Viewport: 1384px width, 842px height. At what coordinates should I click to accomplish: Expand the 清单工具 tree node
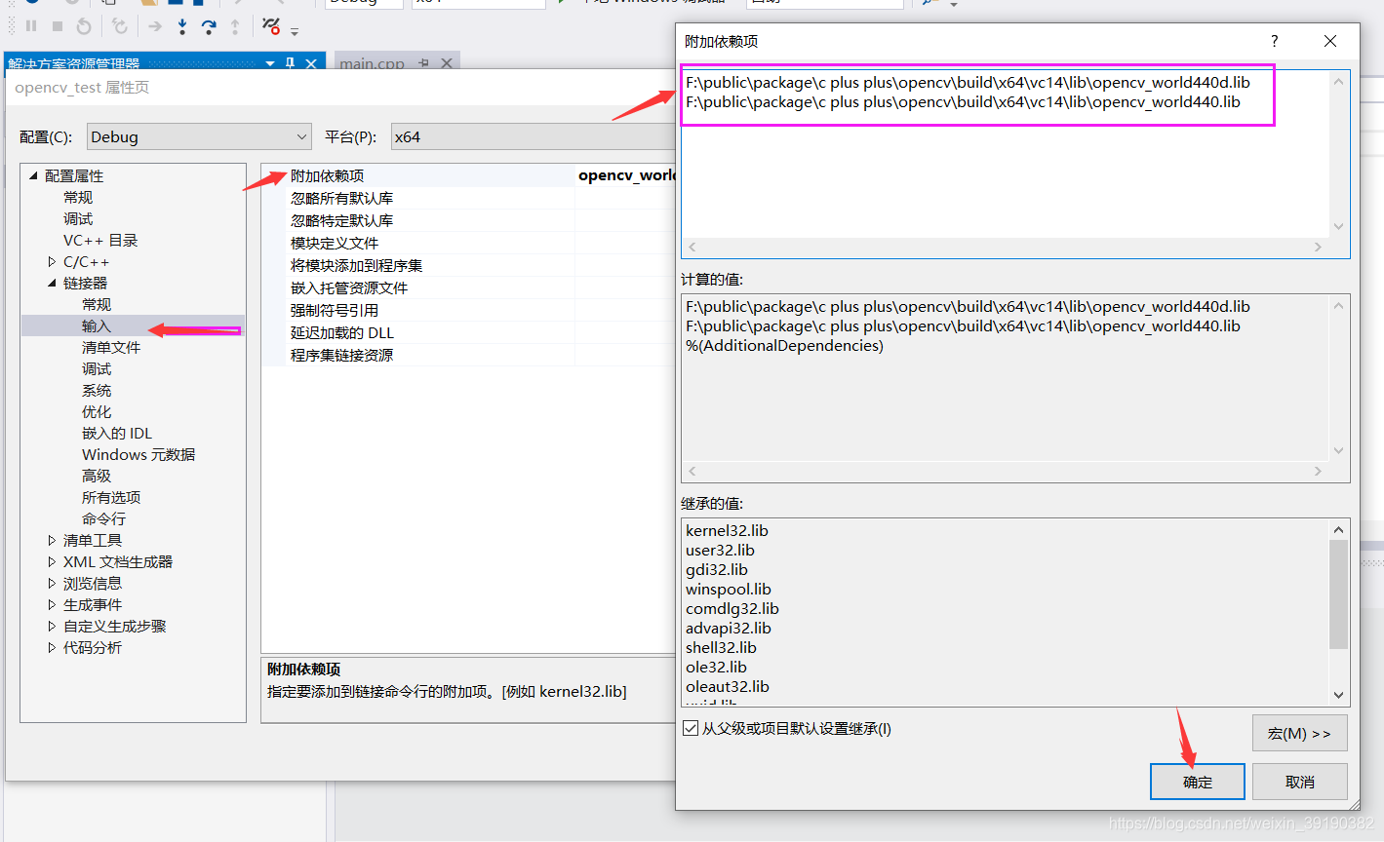(52, 540)
